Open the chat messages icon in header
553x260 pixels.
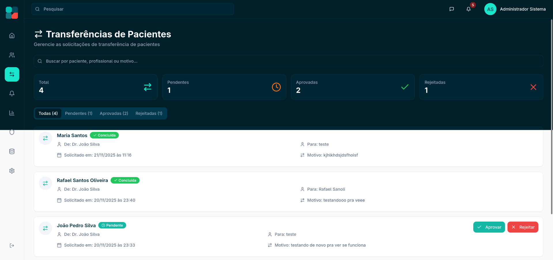click(452, 9)
